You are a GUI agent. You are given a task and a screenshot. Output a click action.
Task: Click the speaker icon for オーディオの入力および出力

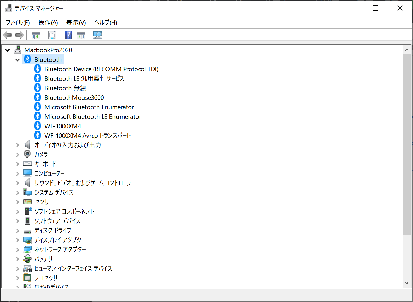pos(27,145)
